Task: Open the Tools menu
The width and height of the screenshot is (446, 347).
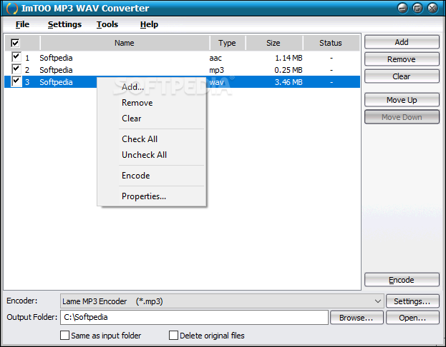Action: tap(107, 24)
